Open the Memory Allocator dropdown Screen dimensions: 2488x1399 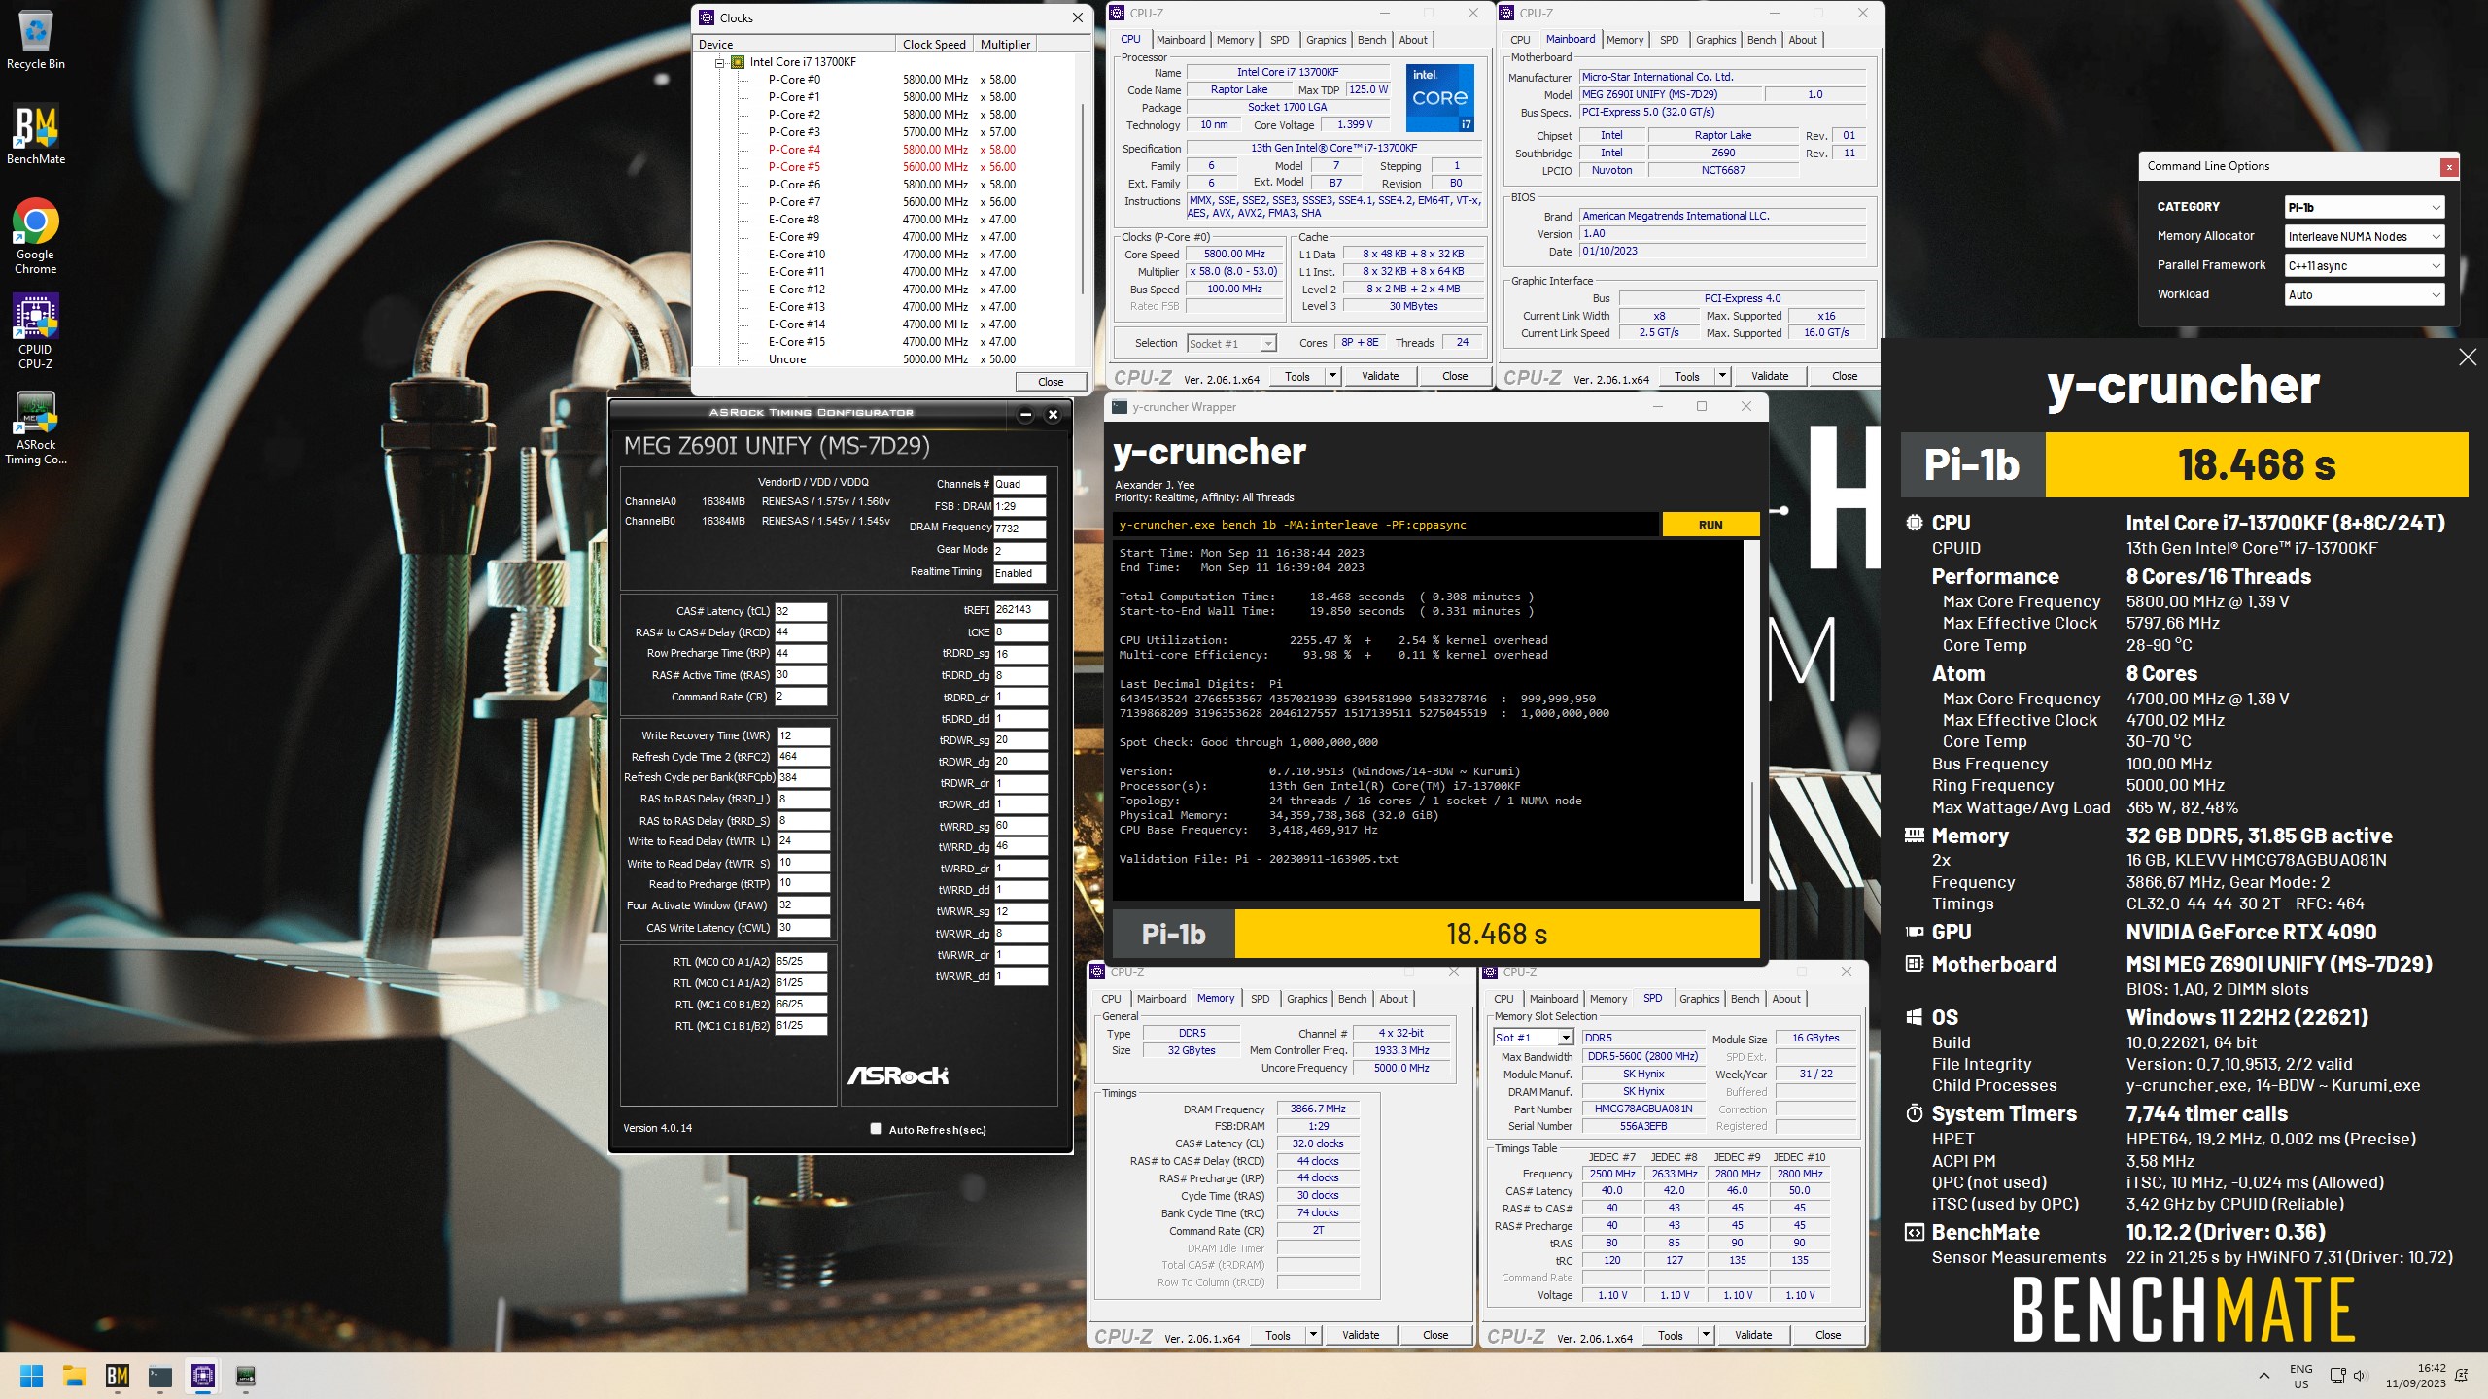click(x=2363, y=236)
